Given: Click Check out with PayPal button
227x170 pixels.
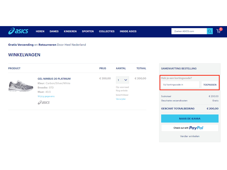Looking at the screenshot, I should 190,128.
